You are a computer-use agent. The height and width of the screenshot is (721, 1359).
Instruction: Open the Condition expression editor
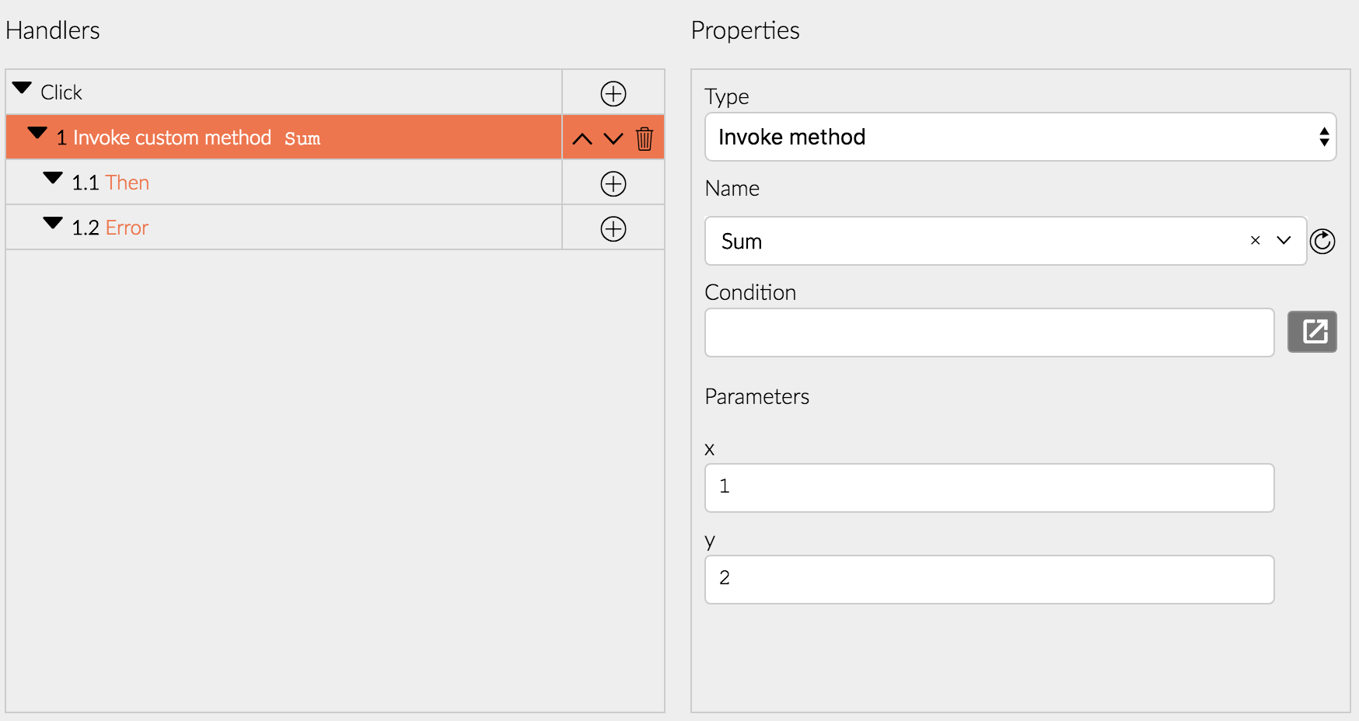(1312, 332)
